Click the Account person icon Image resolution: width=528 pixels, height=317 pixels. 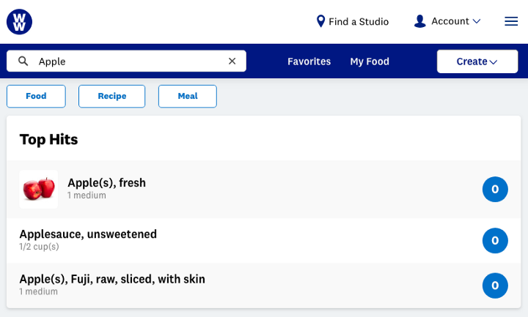pos(419,21)
